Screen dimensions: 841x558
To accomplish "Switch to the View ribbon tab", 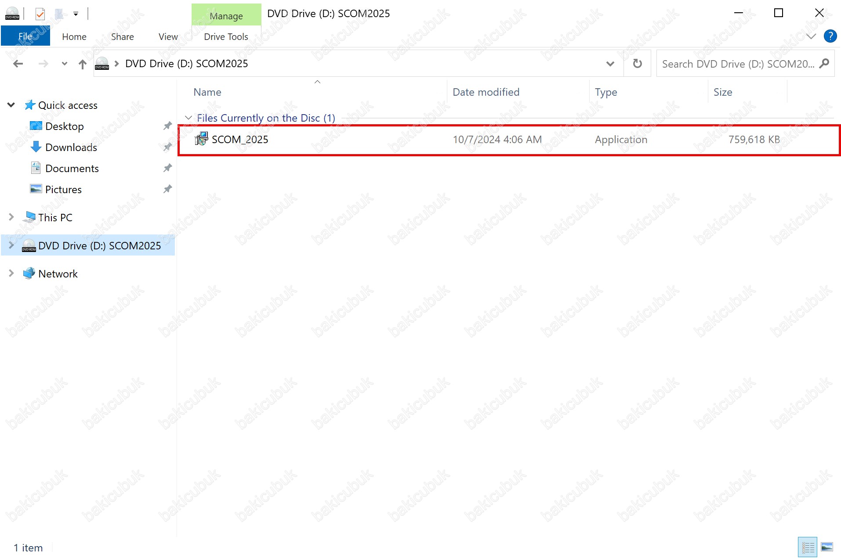I will tap(168, 37).
